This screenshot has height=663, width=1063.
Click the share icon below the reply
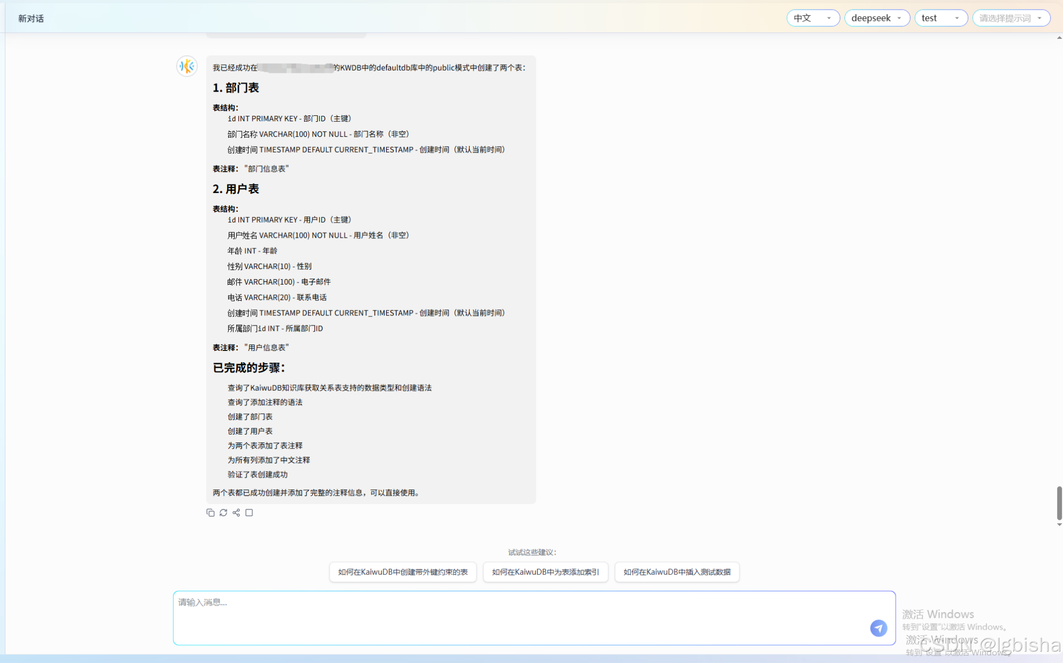point(236,513)
